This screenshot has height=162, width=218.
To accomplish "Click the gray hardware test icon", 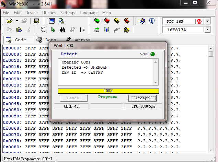I will (117, 30).
